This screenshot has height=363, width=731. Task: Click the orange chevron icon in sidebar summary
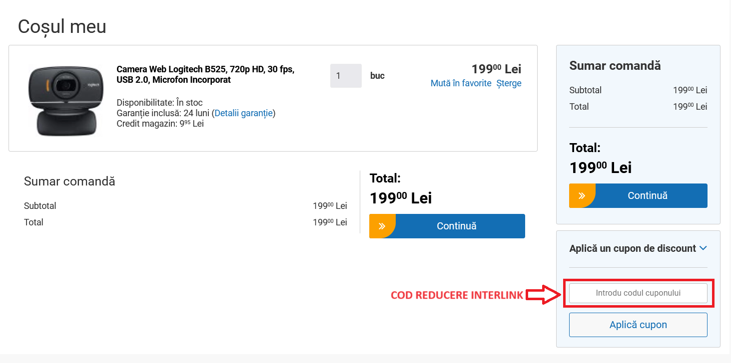582,196
